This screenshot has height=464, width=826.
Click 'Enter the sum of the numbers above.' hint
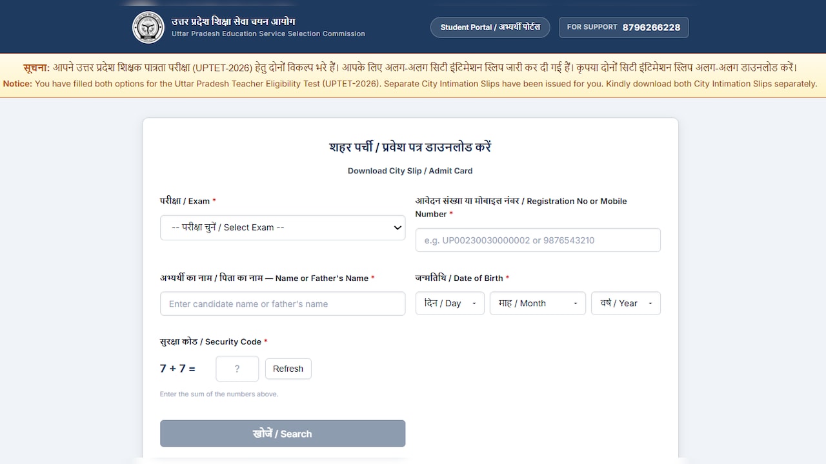click(219, 394)
